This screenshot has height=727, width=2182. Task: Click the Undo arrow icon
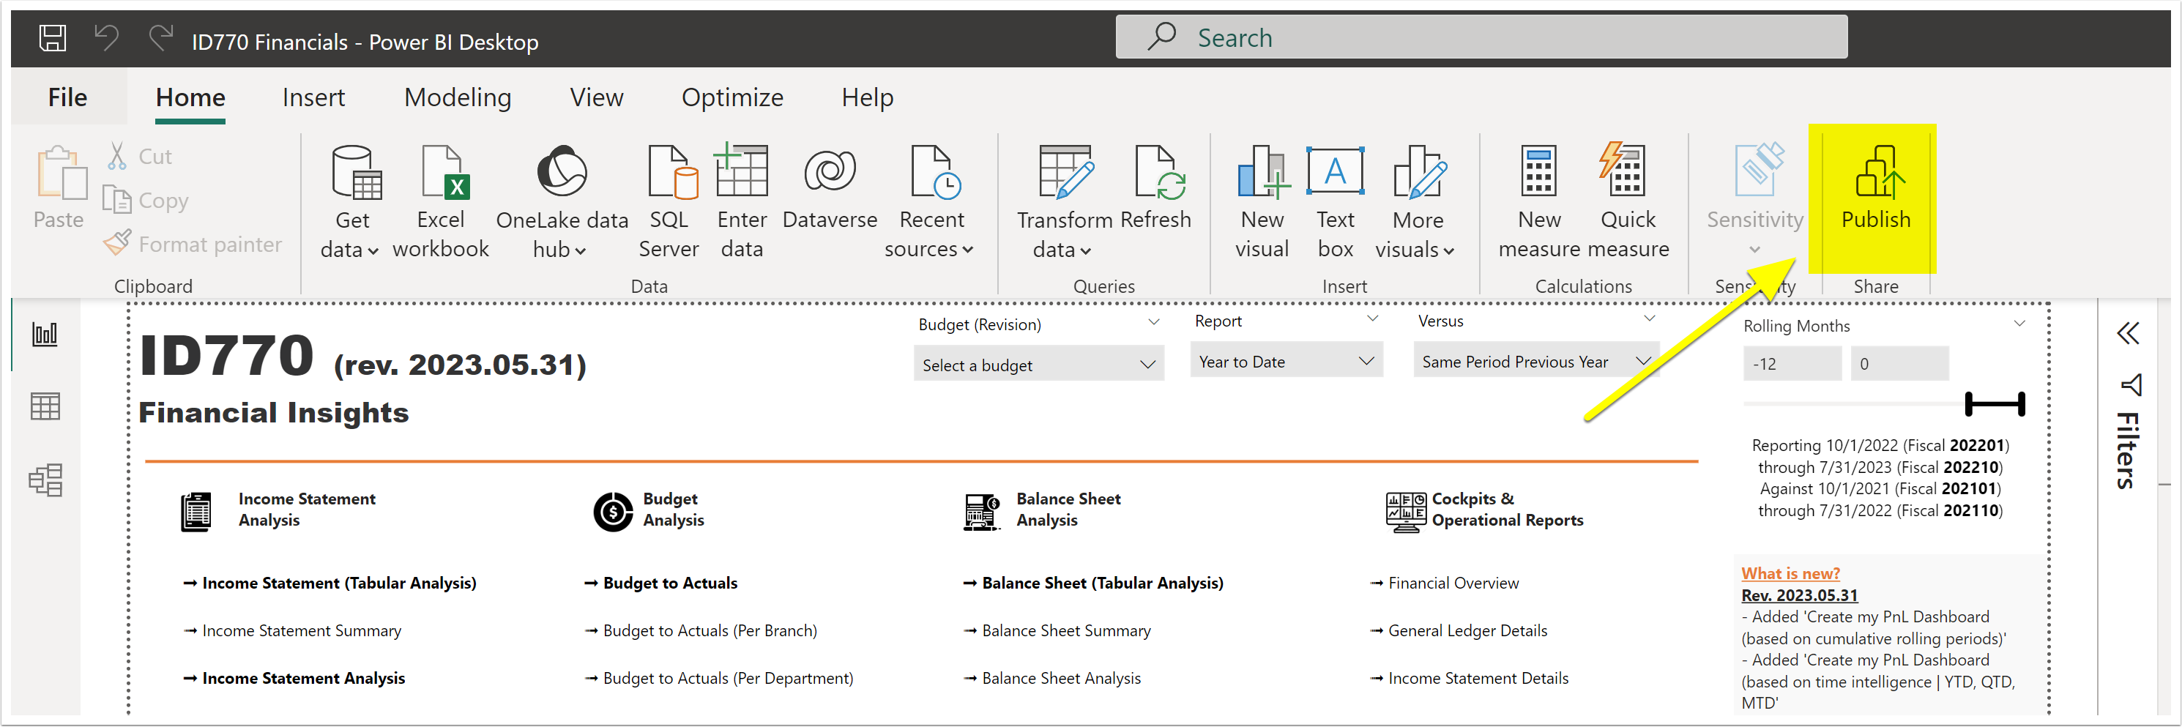(106, 38)
